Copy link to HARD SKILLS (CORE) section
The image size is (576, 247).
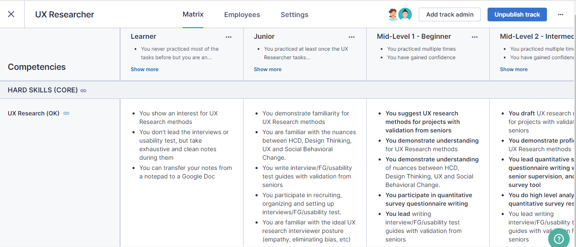coord(83,91)
